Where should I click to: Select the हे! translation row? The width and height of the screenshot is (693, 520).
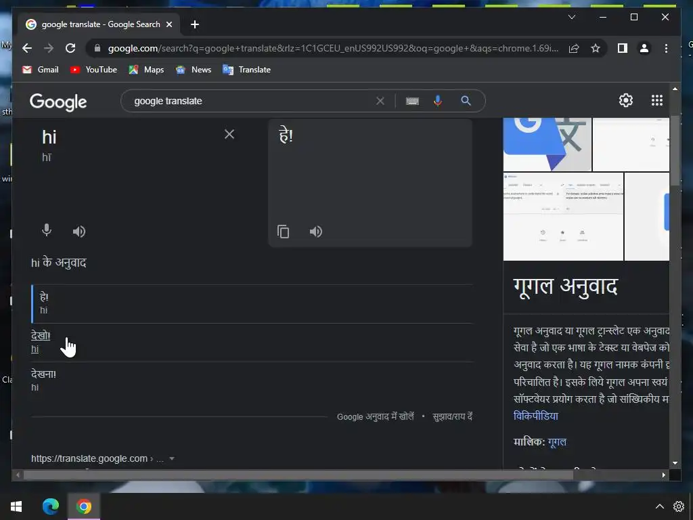(252, 303)
